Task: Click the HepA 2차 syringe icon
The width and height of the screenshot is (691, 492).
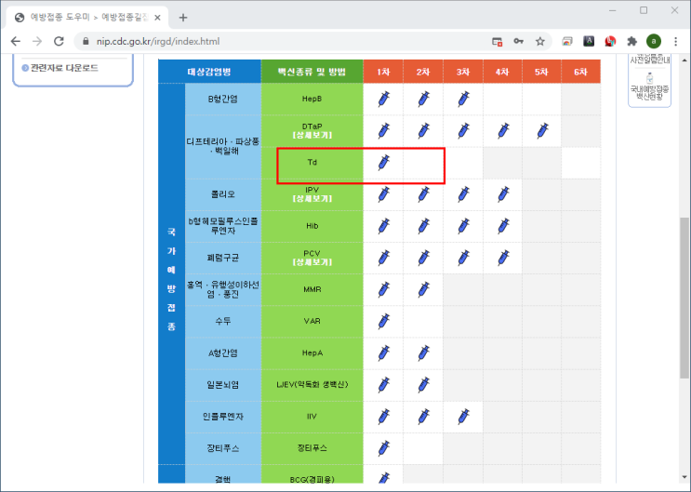Action: point(423,352)
